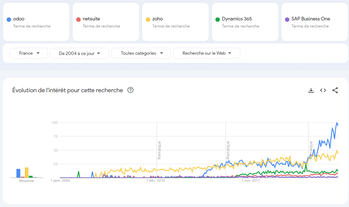Open the 'Recherche sur le Web' dropdown
349x207 pixels.
207,53
